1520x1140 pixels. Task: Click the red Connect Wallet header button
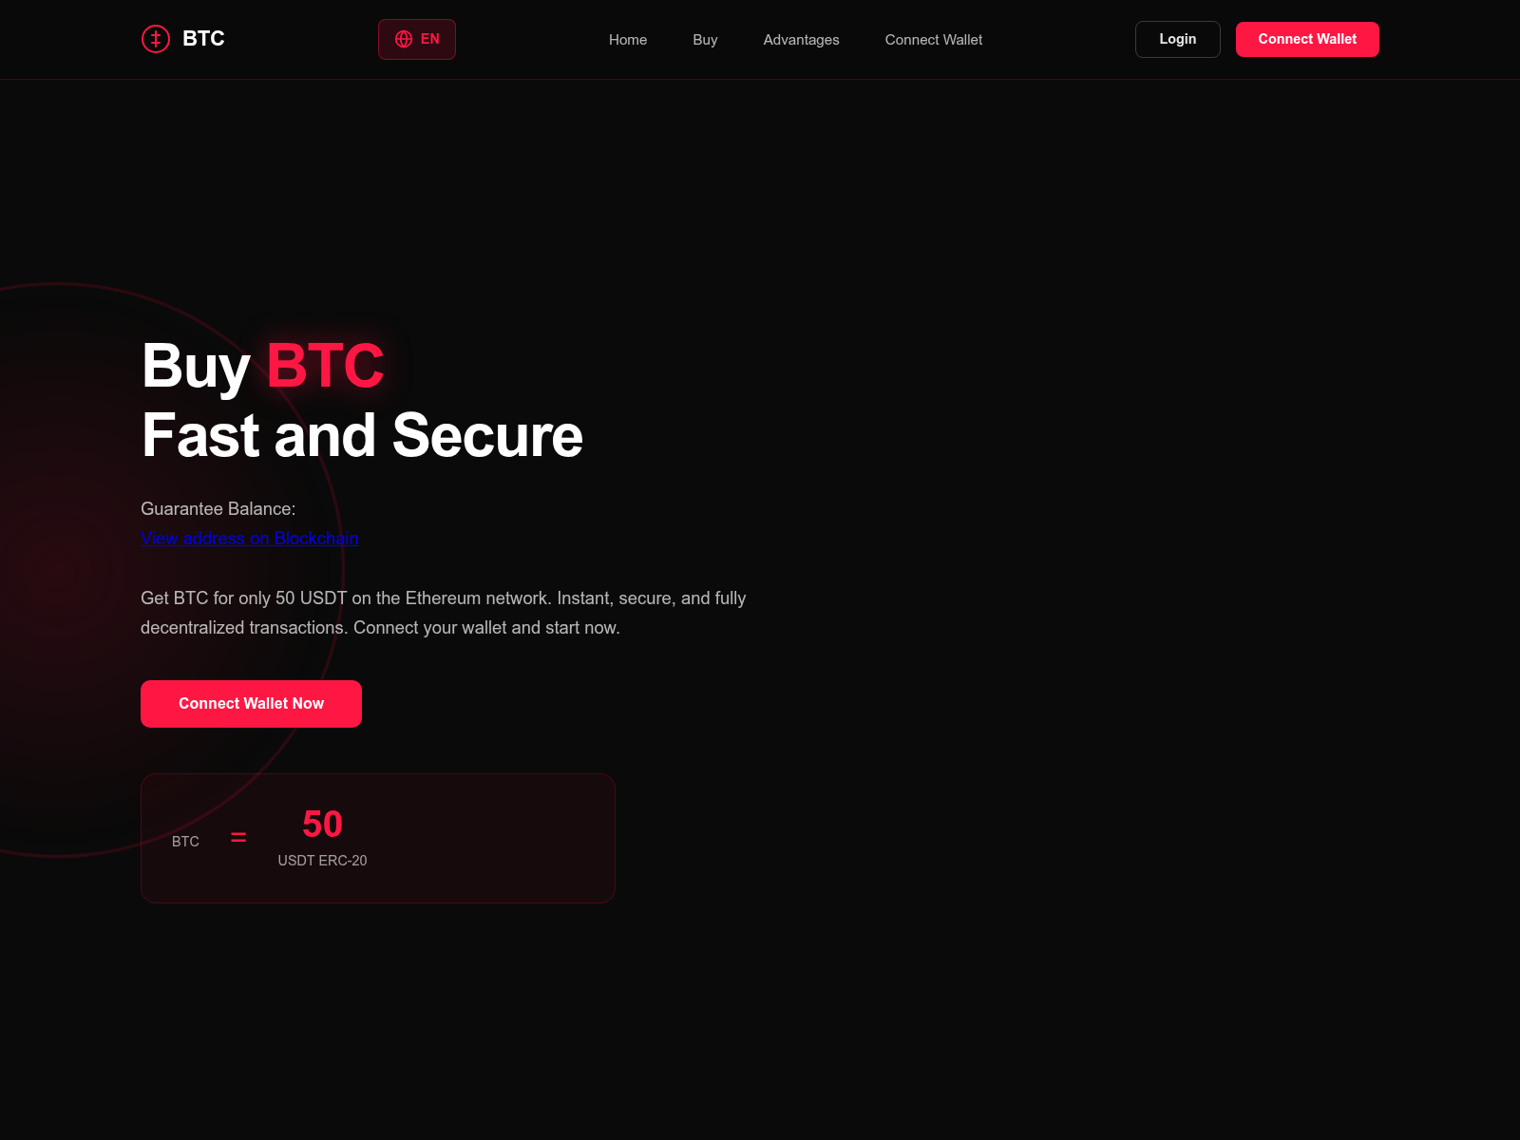pyautogui.click(x=1307, y=39)
